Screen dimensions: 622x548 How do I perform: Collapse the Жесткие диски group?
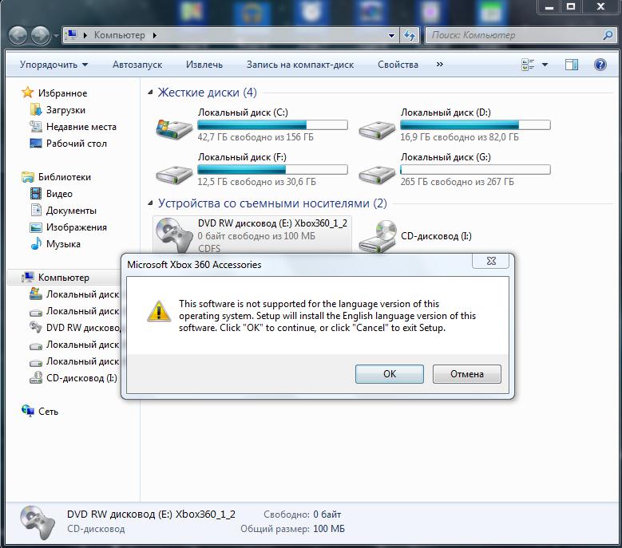pos(150,93)
